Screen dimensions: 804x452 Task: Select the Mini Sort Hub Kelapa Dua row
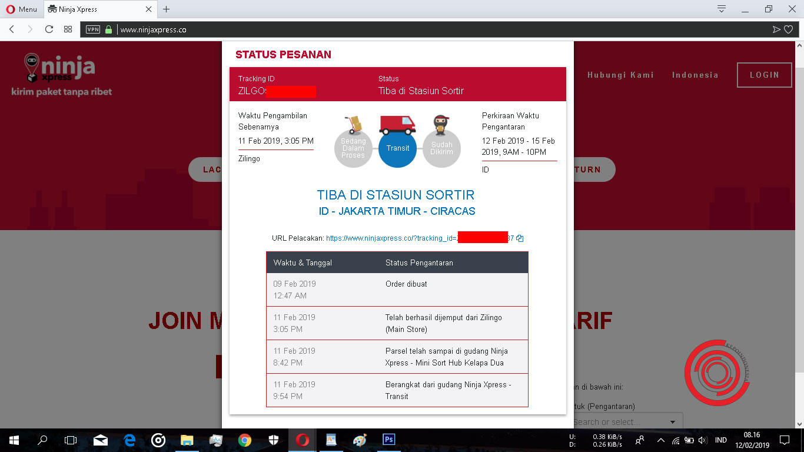pos(397,357)
